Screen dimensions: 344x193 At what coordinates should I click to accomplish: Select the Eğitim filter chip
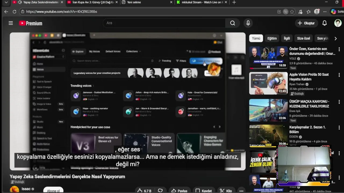(x=272, y=38)
